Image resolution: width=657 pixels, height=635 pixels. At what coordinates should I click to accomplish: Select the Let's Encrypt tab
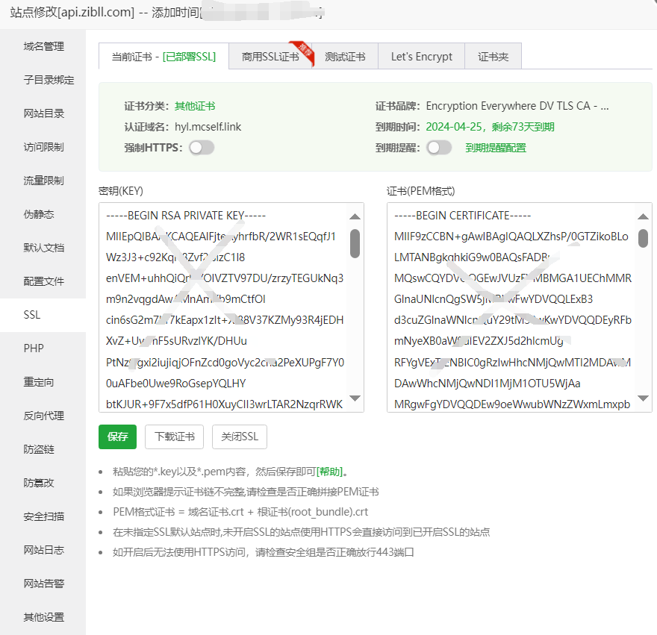tap(422, 57)
